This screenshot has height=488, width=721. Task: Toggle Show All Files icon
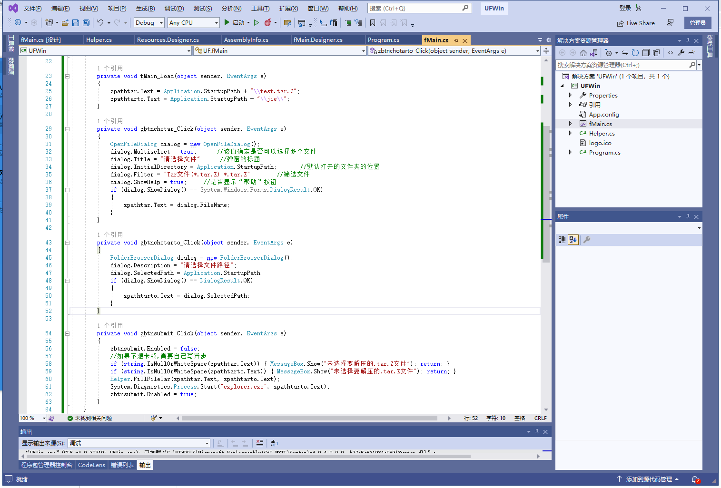[656, 53]
